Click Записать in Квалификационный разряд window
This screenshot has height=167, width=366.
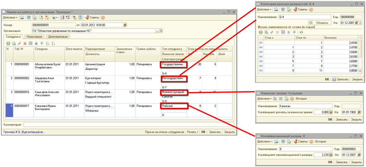pyautogui.click(x=341, y=162)
